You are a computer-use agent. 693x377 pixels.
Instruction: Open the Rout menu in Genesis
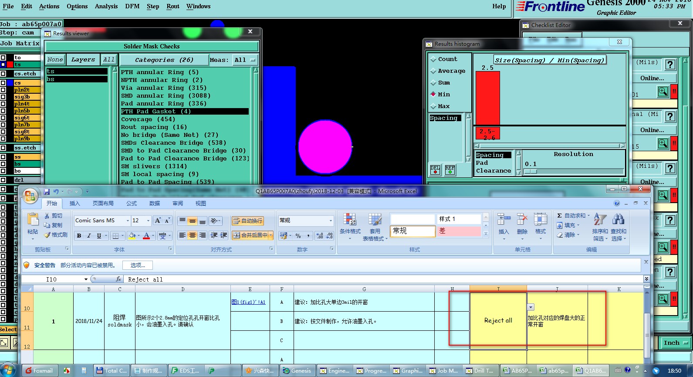(x=173, y=6)
